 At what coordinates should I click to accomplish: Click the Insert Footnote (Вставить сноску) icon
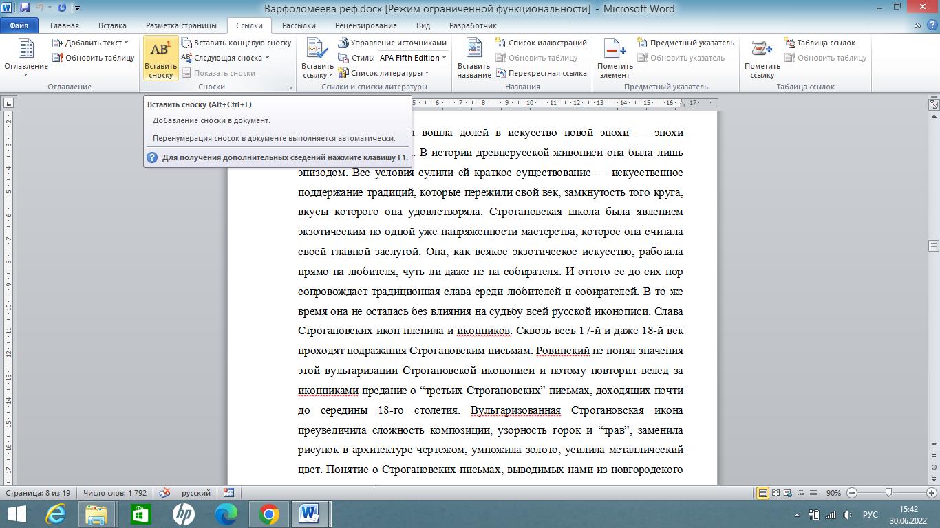[x=160, y=50]
